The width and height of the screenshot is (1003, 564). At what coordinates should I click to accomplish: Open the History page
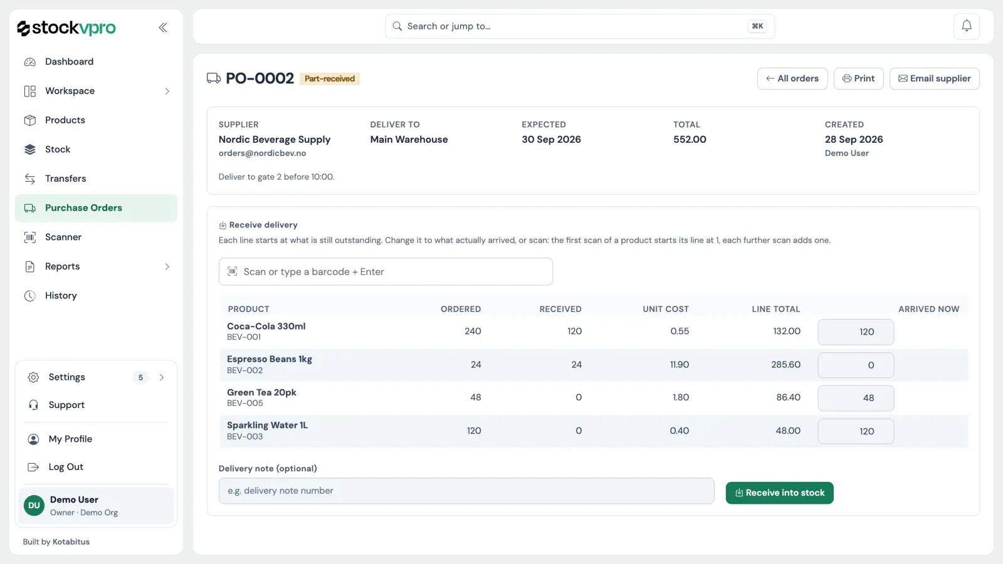click(x=96, y=296)
